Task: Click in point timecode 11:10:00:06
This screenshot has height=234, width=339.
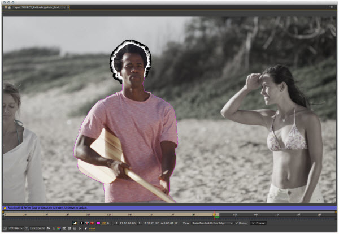Action: tap(128, 223)
